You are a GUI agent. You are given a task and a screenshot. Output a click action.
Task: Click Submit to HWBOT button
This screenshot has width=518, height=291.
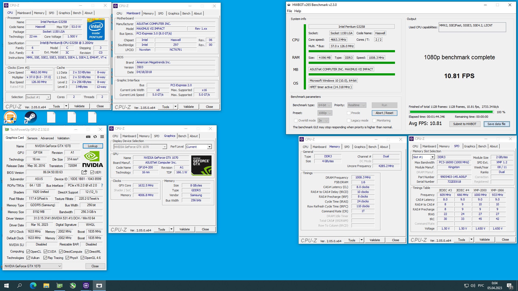point(465,124)
